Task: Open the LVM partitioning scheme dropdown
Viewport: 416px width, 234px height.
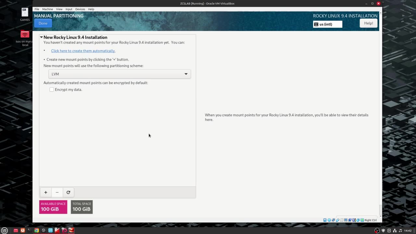Action: click(120, 74)
